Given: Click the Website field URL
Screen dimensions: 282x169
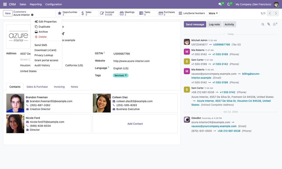Looking at the screenshot, I should [x=132, y=61].
